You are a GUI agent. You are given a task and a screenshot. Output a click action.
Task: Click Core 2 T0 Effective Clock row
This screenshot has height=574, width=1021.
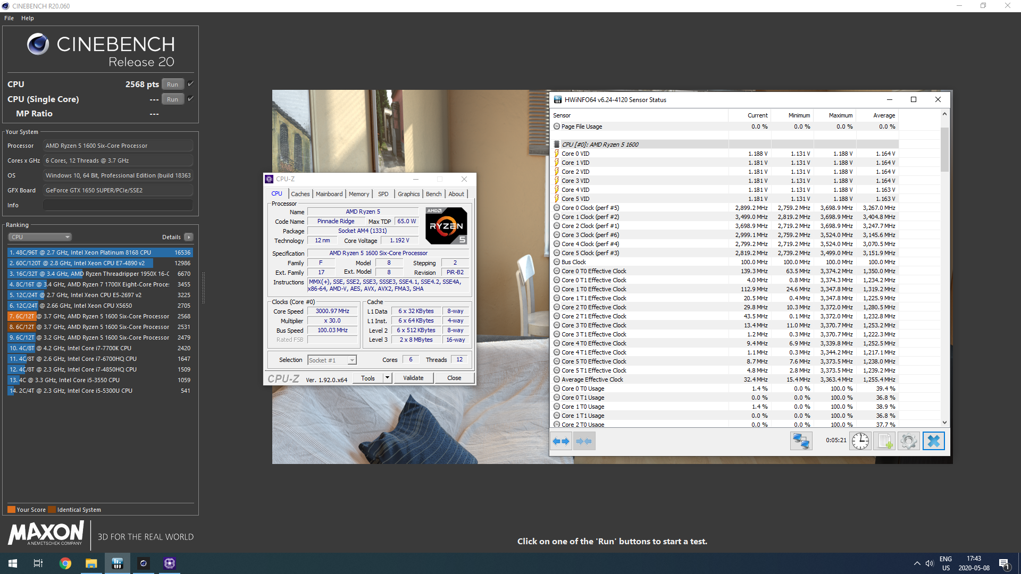(x=725, y=307)
